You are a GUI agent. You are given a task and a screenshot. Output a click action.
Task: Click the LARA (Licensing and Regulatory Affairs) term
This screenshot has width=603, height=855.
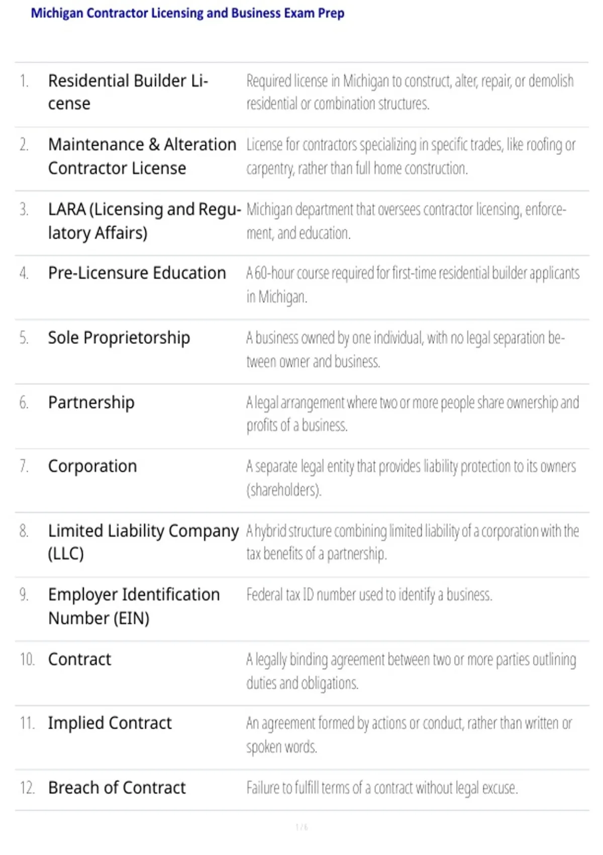click(x=145, y=221)
